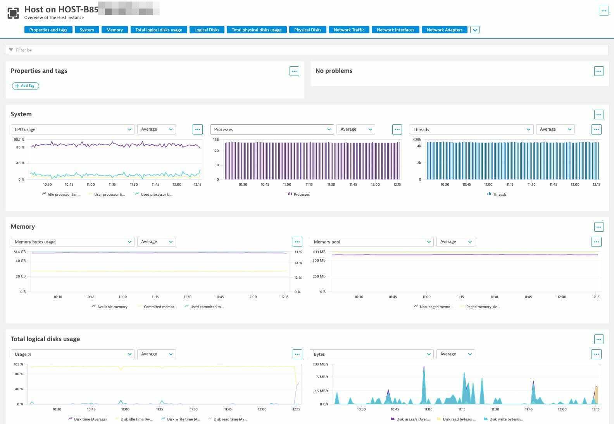Open Threads chart options menu

(596, 129)
